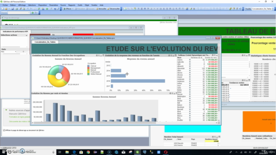Expand the Bennett row in pivot table
276x155 pixels.
tap(190, 109)
